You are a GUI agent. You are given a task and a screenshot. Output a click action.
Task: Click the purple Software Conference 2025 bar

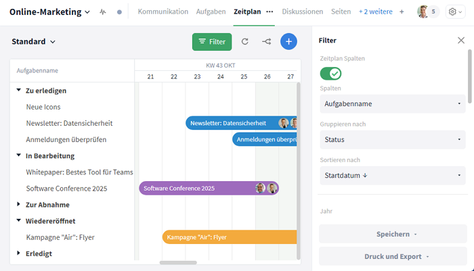(196, 188)
